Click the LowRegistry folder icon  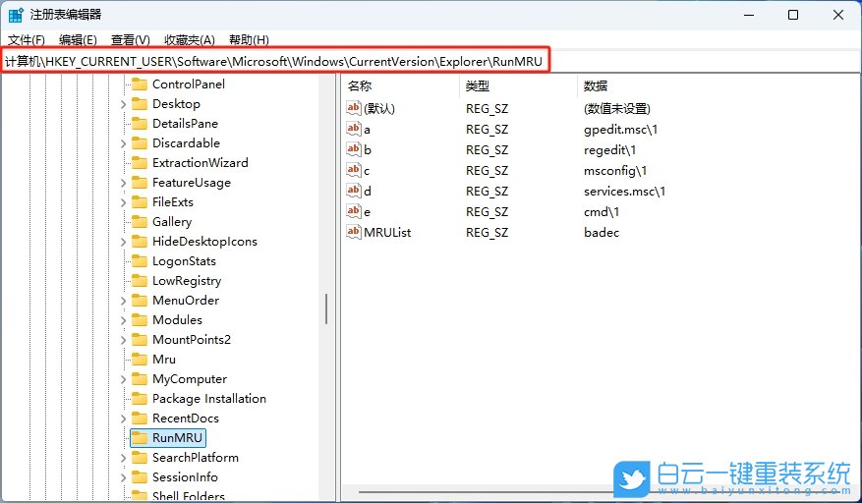(140, 281)
